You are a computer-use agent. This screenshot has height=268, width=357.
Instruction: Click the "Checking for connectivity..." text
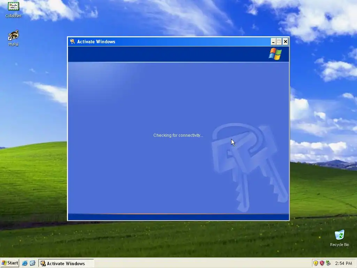(x=178, y=135)
